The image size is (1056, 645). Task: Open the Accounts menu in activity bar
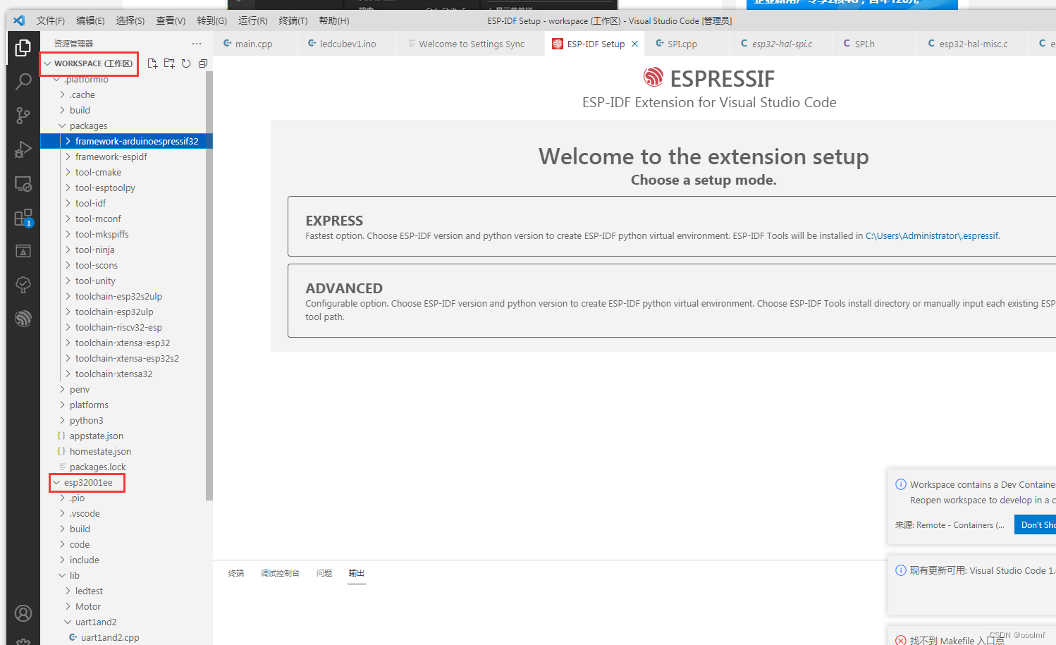tap(23, 613)
